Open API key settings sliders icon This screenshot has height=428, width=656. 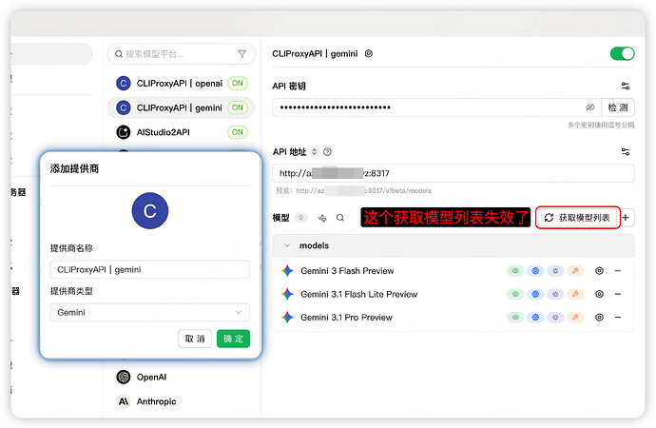(625, 86)
